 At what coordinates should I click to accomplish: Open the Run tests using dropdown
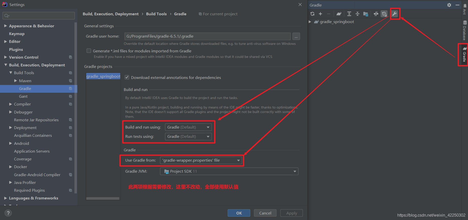click(188, 137)
